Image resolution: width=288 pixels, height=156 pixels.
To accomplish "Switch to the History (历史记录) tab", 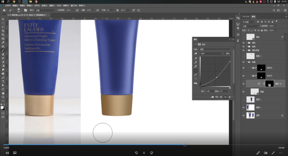I will click(246, 16).
